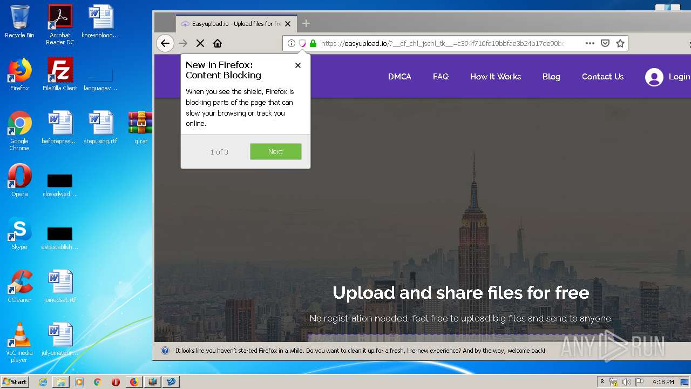Launch Skype from desktop
This screenshot has height=389, width=691.
pos(19,233)
